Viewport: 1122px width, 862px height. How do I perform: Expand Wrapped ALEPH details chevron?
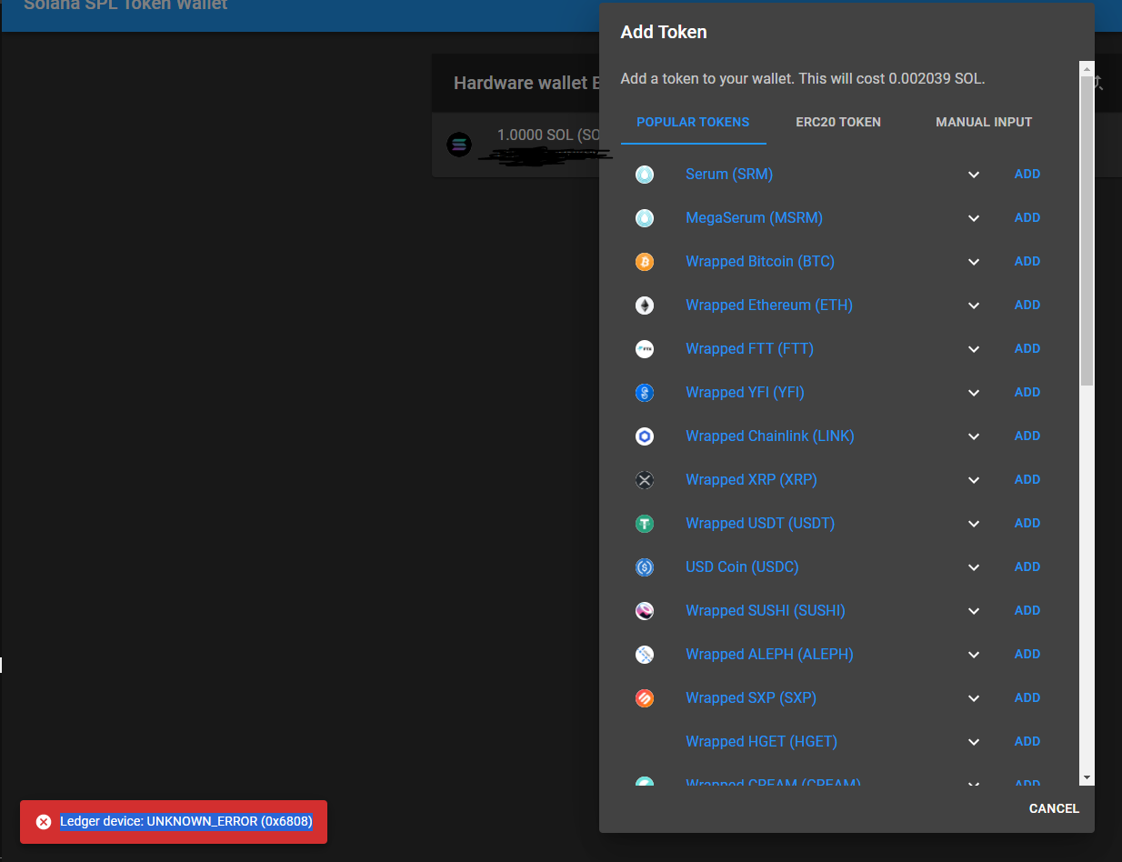974,655
